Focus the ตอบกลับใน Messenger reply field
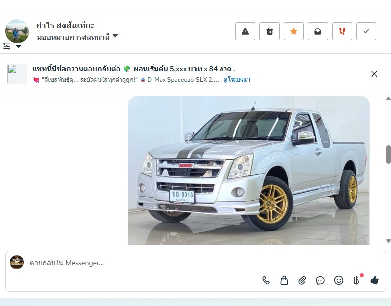This screenshot has width=391, height=306. click(x=205, y=263)
